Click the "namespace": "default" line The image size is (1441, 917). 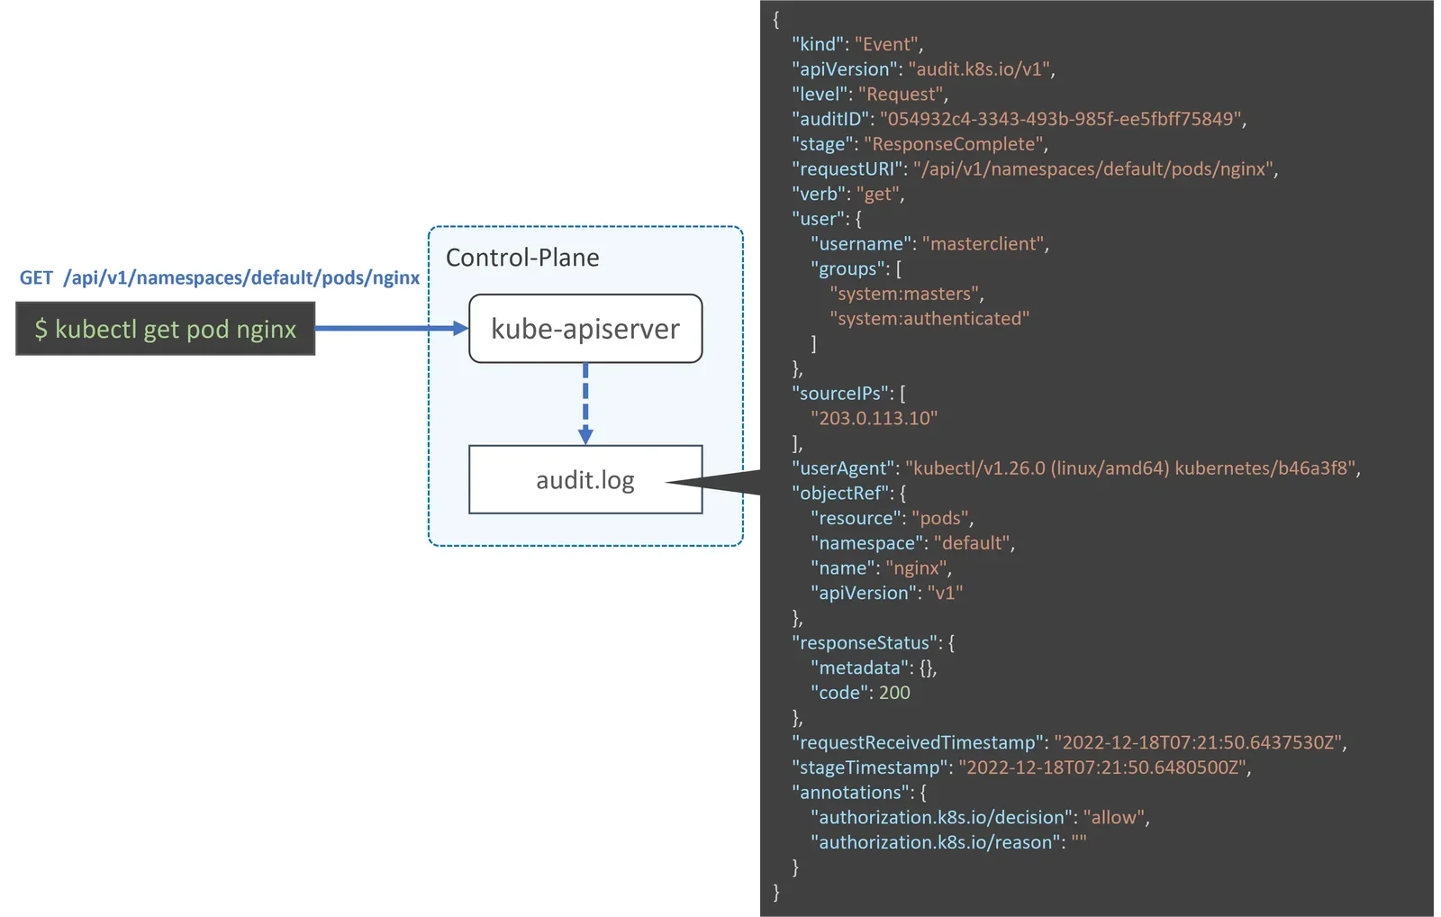[x=912, y=543]
